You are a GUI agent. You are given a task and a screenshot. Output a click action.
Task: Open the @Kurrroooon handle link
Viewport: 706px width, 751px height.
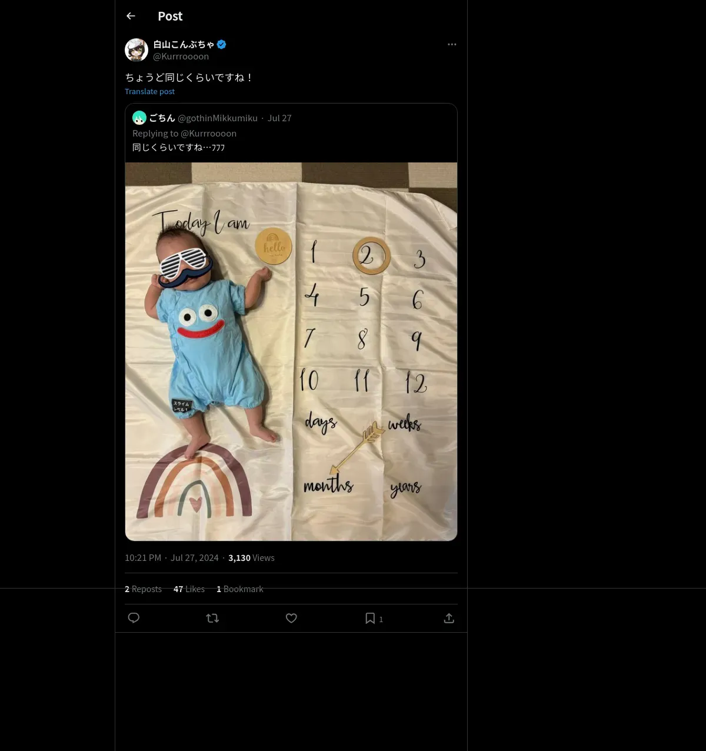point(181,57)
